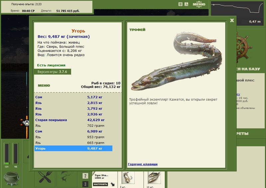Select the highlighted Угорь 9,487 кг row
The height and width of the screenshot is (188, 266).
pos(73,148)
